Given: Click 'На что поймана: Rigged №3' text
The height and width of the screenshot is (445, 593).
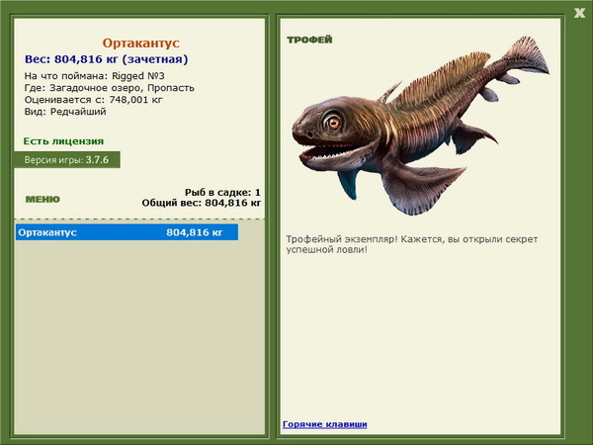Looking at the screenshot, I should pos(95,76).
